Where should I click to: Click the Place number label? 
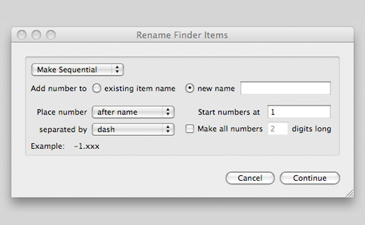pyautogui.click(x=62, y=112)
